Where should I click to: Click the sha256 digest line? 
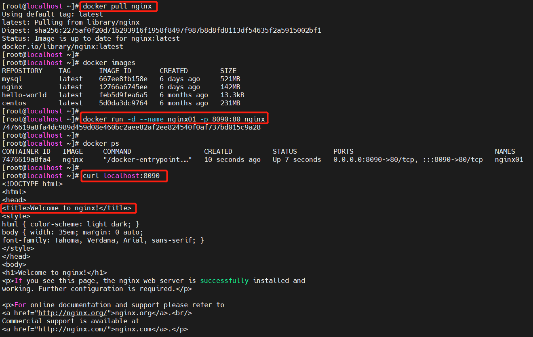pyautogui.click(x=162, y=30)
